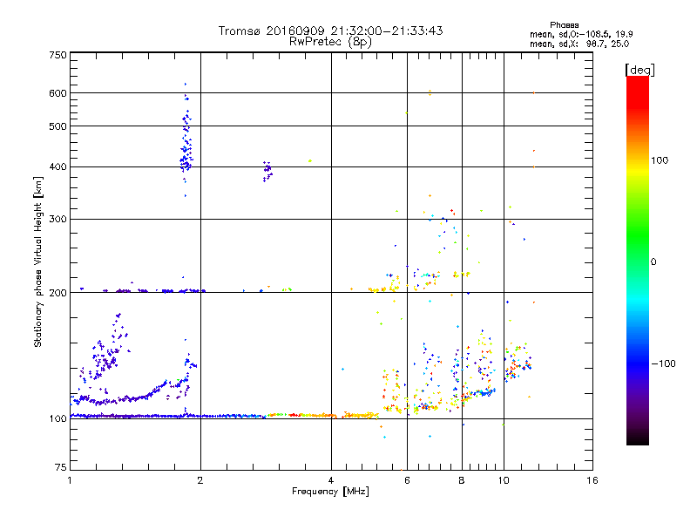Click the x-axis tick value '2'
The width and height of the screenshot is (697, 523).
(x=200, y=480)
